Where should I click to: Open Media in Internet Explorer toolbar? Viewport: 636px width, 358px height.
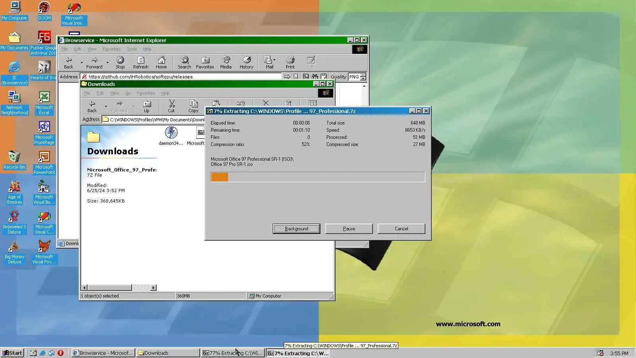point(226,62)
